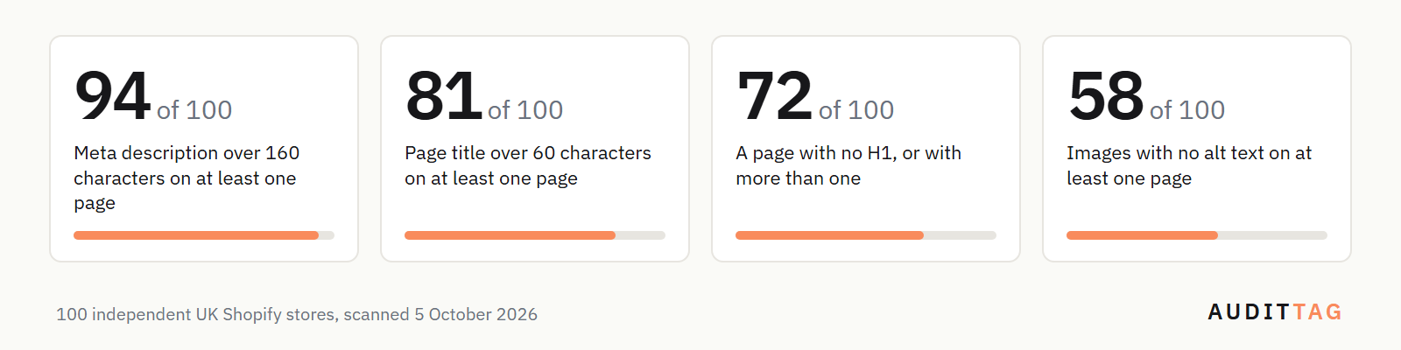Image resolution: width=1401 pixels, height=350 pixels.
Task: Click the large 94 score number
Action: (112, 96)
